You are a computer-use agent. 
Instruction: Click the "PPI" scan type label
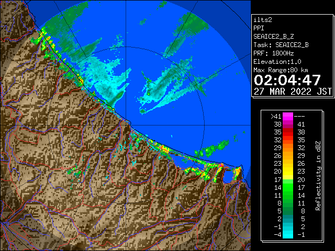259,28
